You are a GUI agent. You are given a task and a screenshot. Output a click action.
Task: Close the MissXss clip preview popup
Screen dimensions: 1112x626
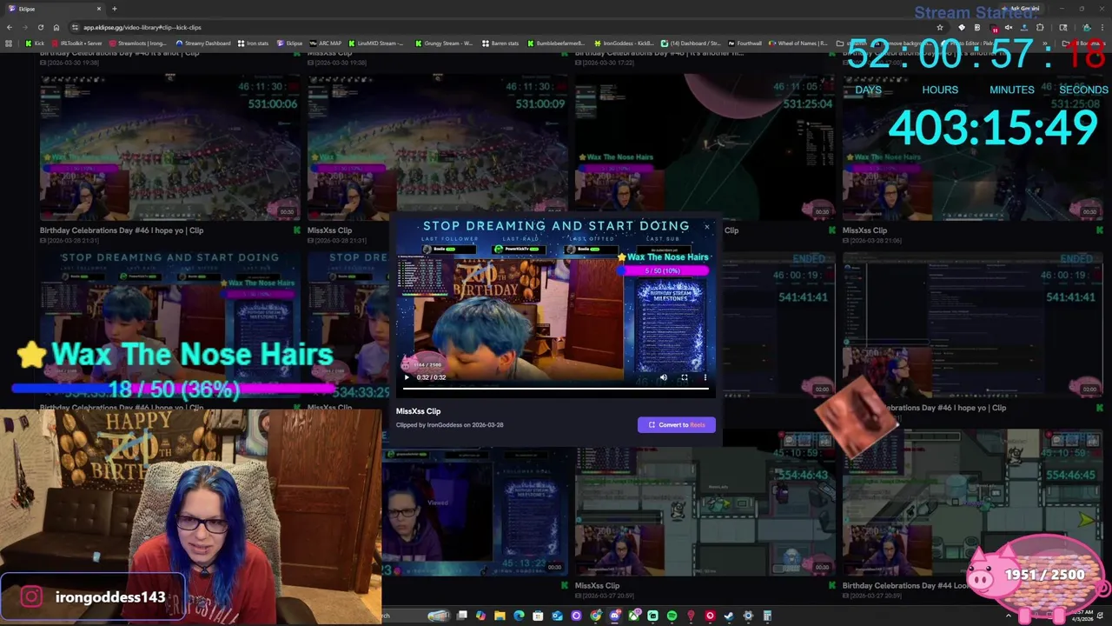[x=706, y=227]
